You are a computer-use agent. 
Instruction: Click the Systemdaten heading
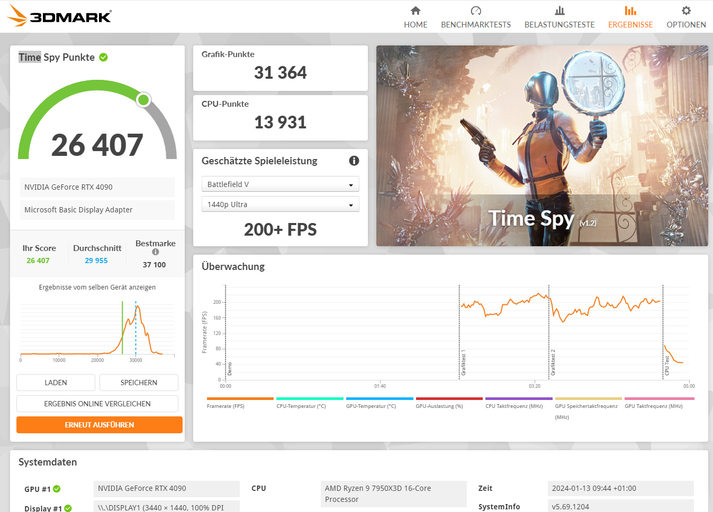(x=48, y=462)
